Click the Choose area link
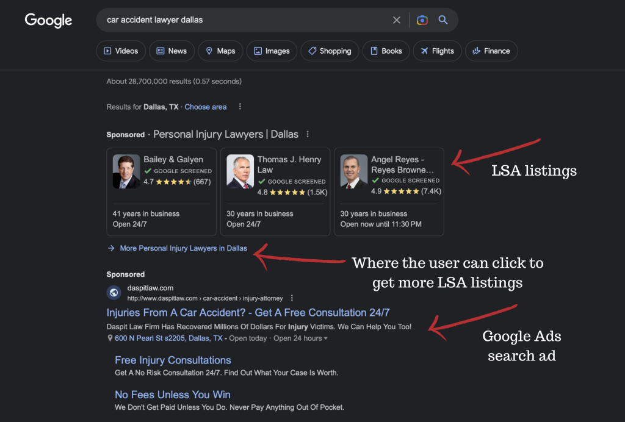Screen dimensions: 625x422 click(205, 107)
